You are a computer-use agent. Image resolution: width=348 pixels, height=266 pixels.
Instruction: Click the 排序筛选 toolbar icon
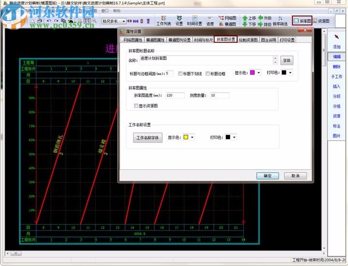click(x=279, y=18)
